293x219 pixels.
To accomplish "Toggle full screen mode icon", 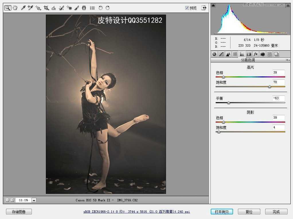I will pyautogui.click(x=204, y=8).
